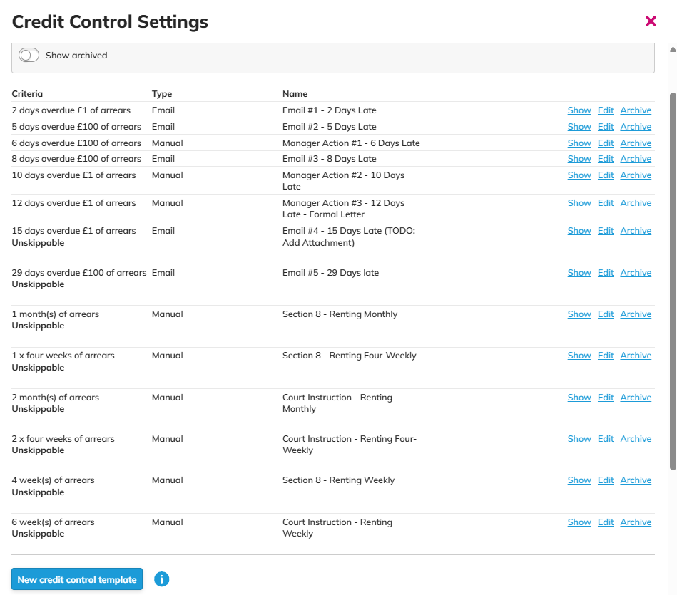Show Email #5 - 29 Days late template
The image size is (677, 595).
579,273
